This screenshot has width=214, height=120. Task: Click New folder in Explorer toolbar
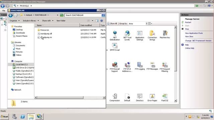61,21
